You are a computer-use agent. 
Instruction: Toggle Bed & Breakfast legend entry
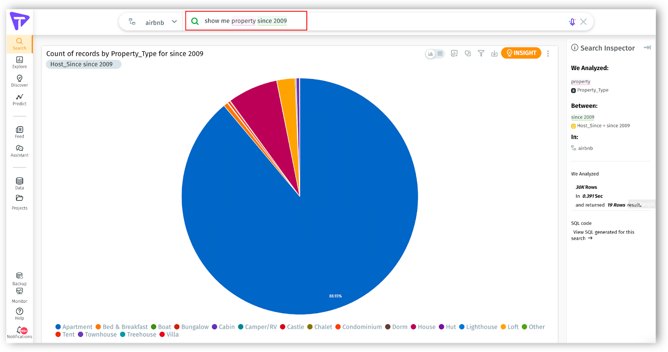coord(121,327)
